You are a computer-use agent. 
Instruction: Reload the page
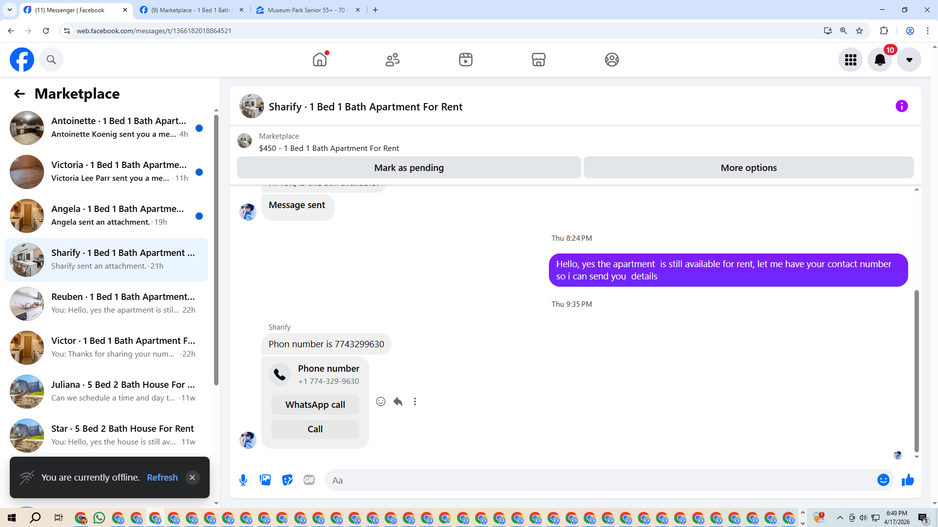click(x=46, y=31)
